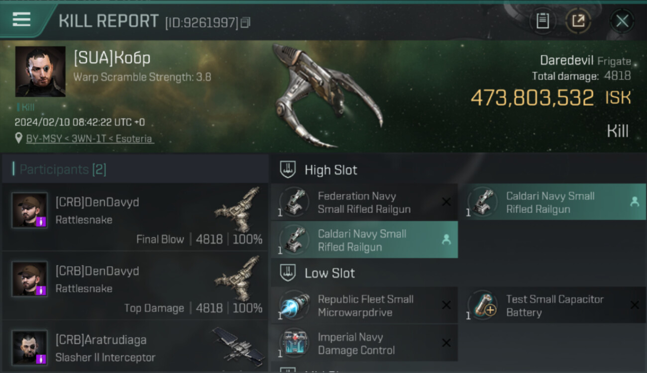Close the kill report window
Viewport: 647px width, 373px height.
[x=622, y=21]
